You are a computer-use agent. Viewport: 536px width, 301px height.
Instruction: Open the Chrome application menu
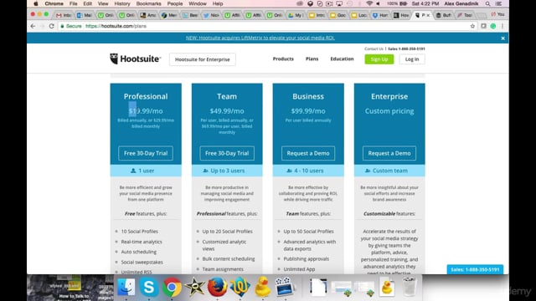pyautogui.click(x=54, y=3)
